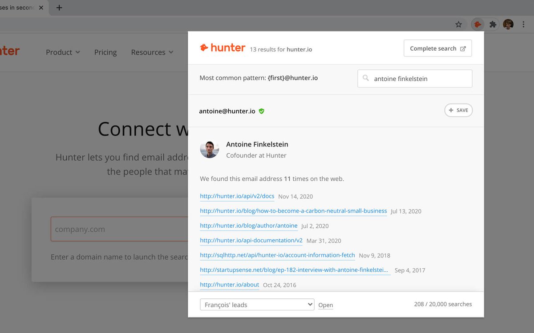
Task: Open the Chrome profile avatar
Action: pos(508,24)
